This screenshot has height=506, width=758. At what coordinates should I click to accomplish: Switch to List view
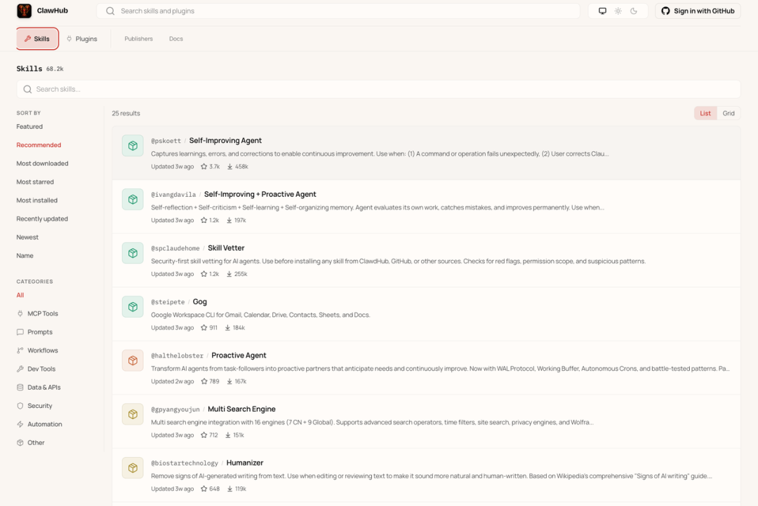click(x=705, y=113)
